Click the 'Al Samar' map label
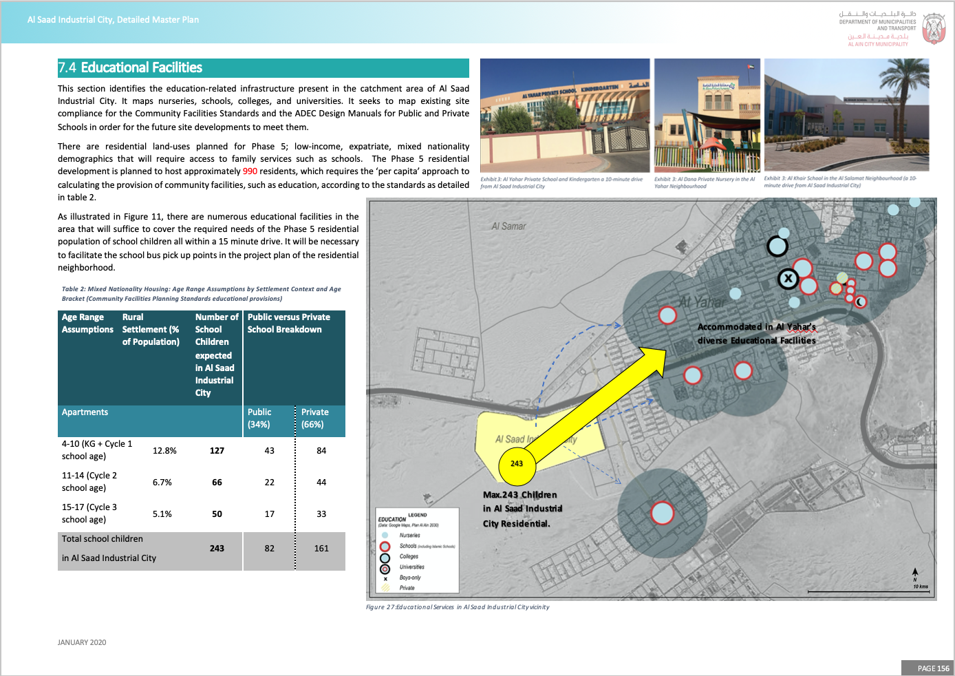The height and width of the screenshot is (676, 955). point(508,226)
